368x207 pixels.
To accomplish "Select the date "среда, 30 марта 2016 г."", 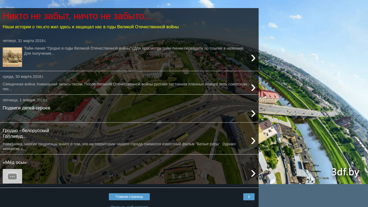I will (x=23, y=77).
